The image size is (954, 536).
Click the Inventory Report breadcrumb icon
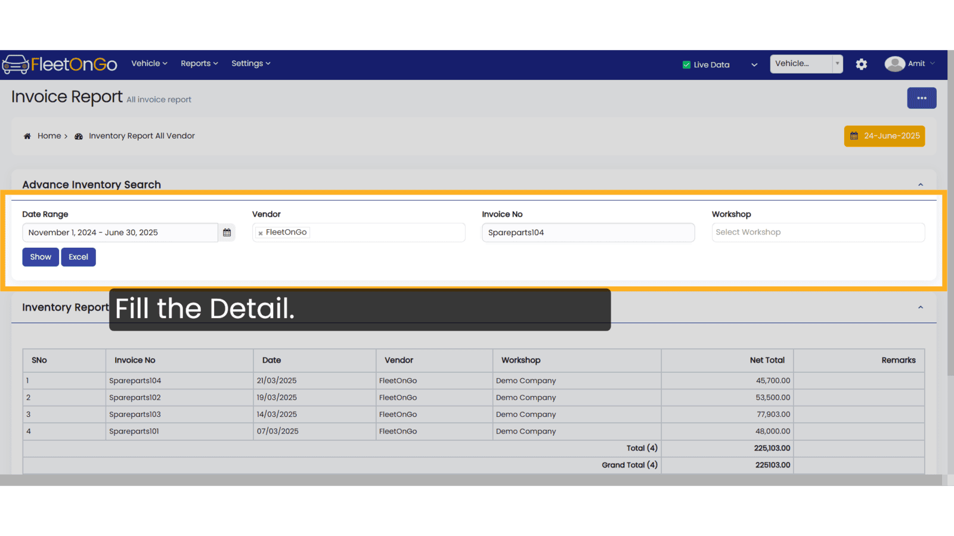[x=78, y=136]
